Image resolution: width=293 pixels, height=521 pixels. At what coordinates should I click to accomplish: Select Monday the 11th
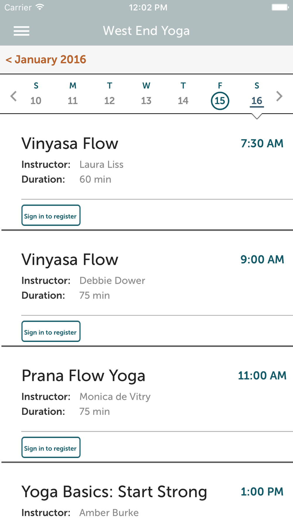coord(73,94)
